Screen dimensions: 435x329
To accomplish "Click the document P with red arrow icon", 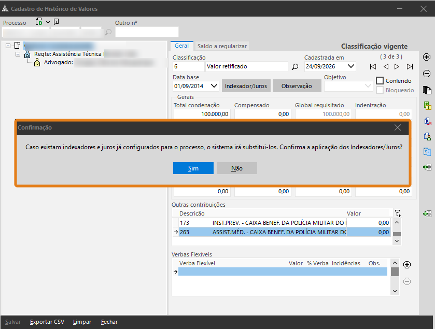I will (x=428, y=121).
